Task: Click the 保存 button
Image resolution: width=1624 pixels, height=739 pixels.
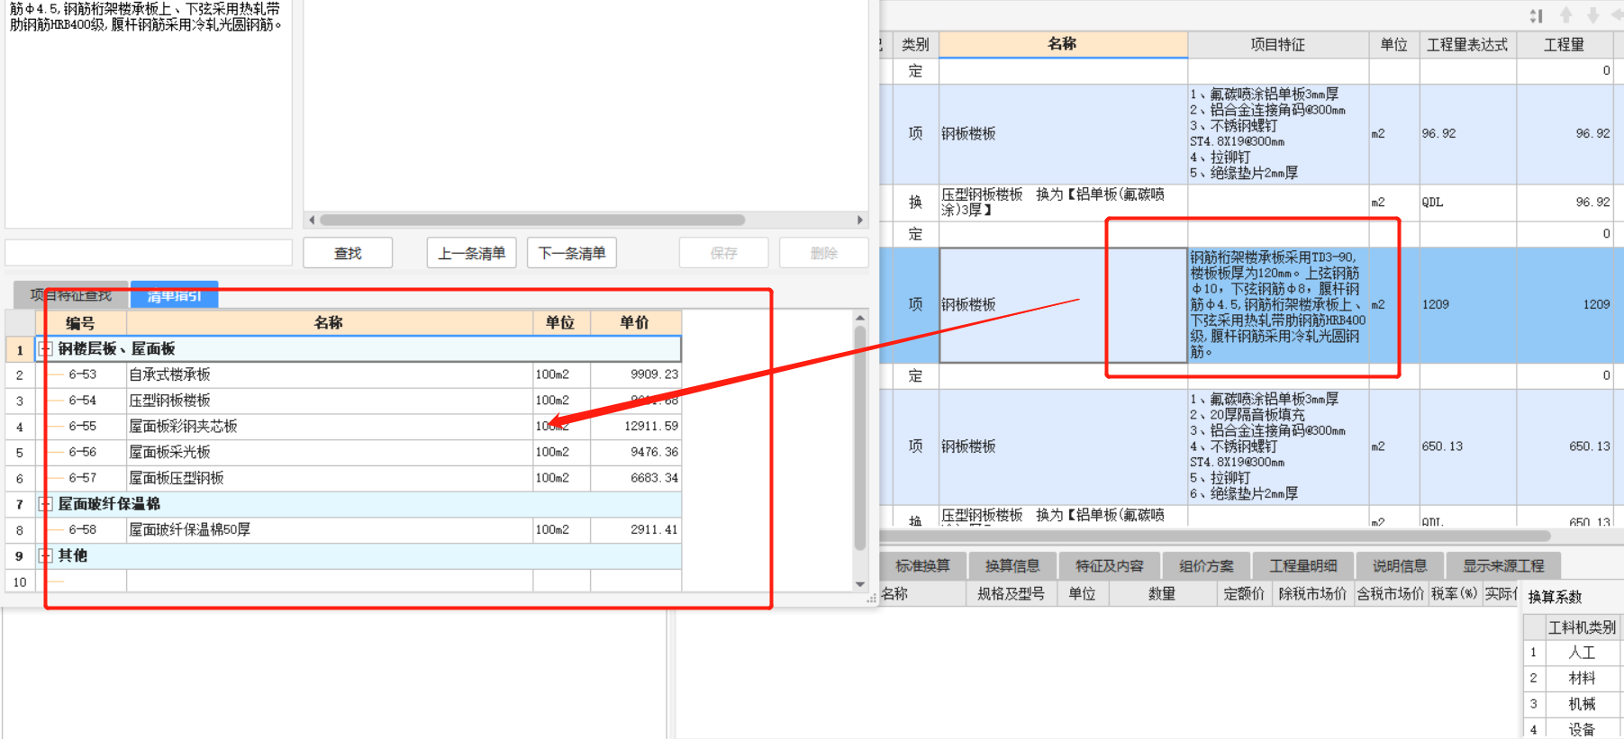Action: tap(723, 253)
